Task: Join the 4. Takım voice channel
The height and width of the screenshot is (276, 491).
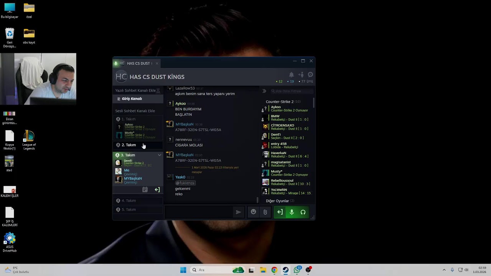Action: point(138,200)
